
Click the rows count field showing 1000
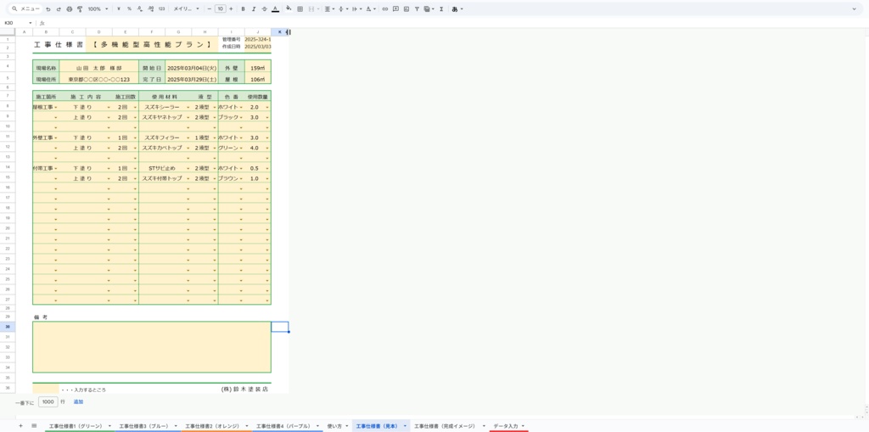[x=48, y=402]
